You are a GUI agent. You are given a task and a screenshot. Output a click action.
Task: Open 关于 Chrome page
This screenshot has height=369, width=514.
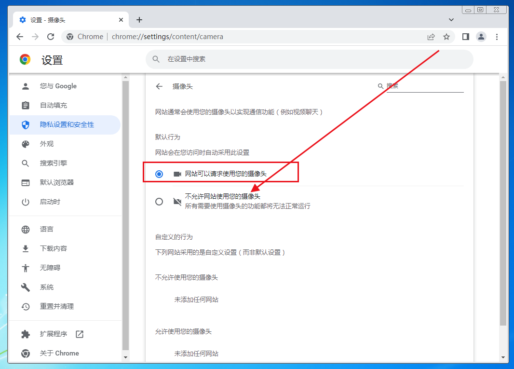(65, 354)
